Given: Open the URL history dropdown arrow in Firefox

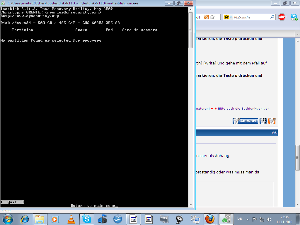Looking at the screenshot, I should click(218, 17).
